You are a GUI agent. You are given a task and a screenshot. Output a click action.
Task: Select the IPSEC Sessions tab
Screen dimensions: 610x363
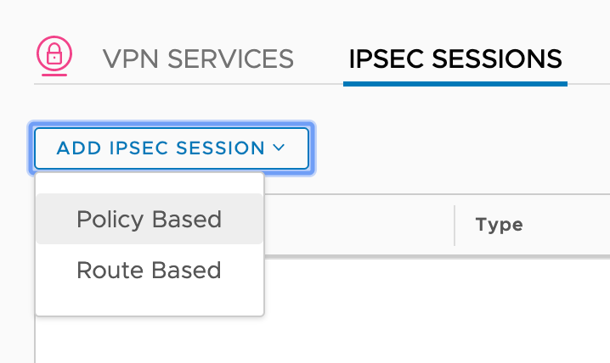tap(455, 59)
